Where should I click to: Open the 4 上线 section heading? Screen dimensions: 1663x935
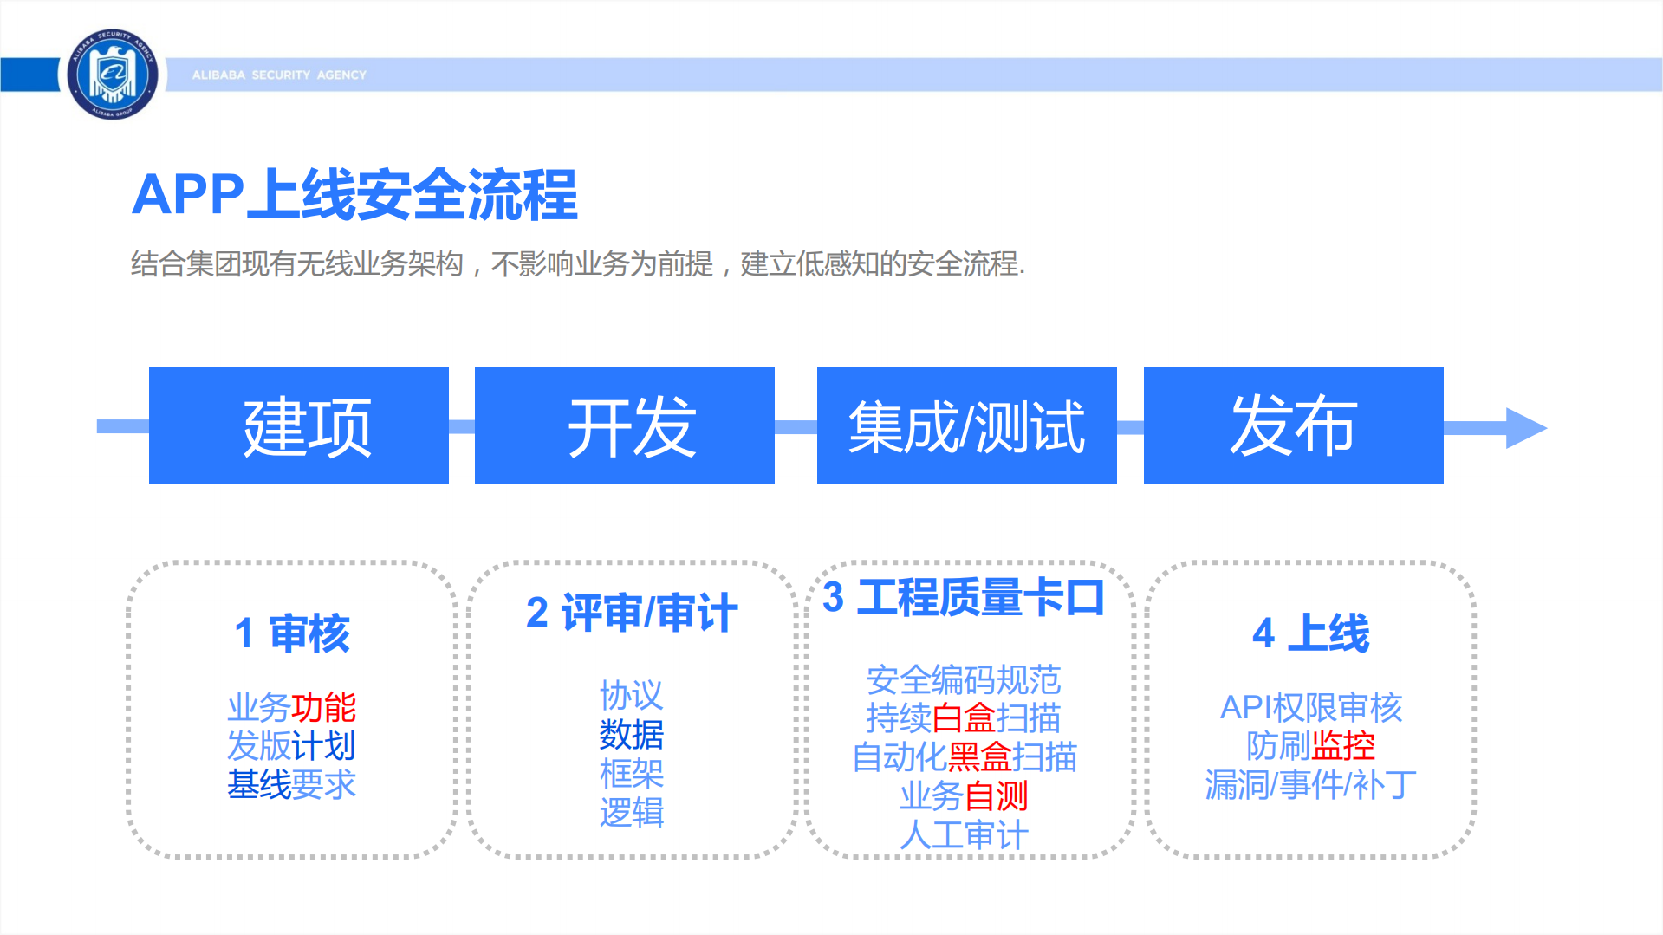click(x=1310, y=632)
